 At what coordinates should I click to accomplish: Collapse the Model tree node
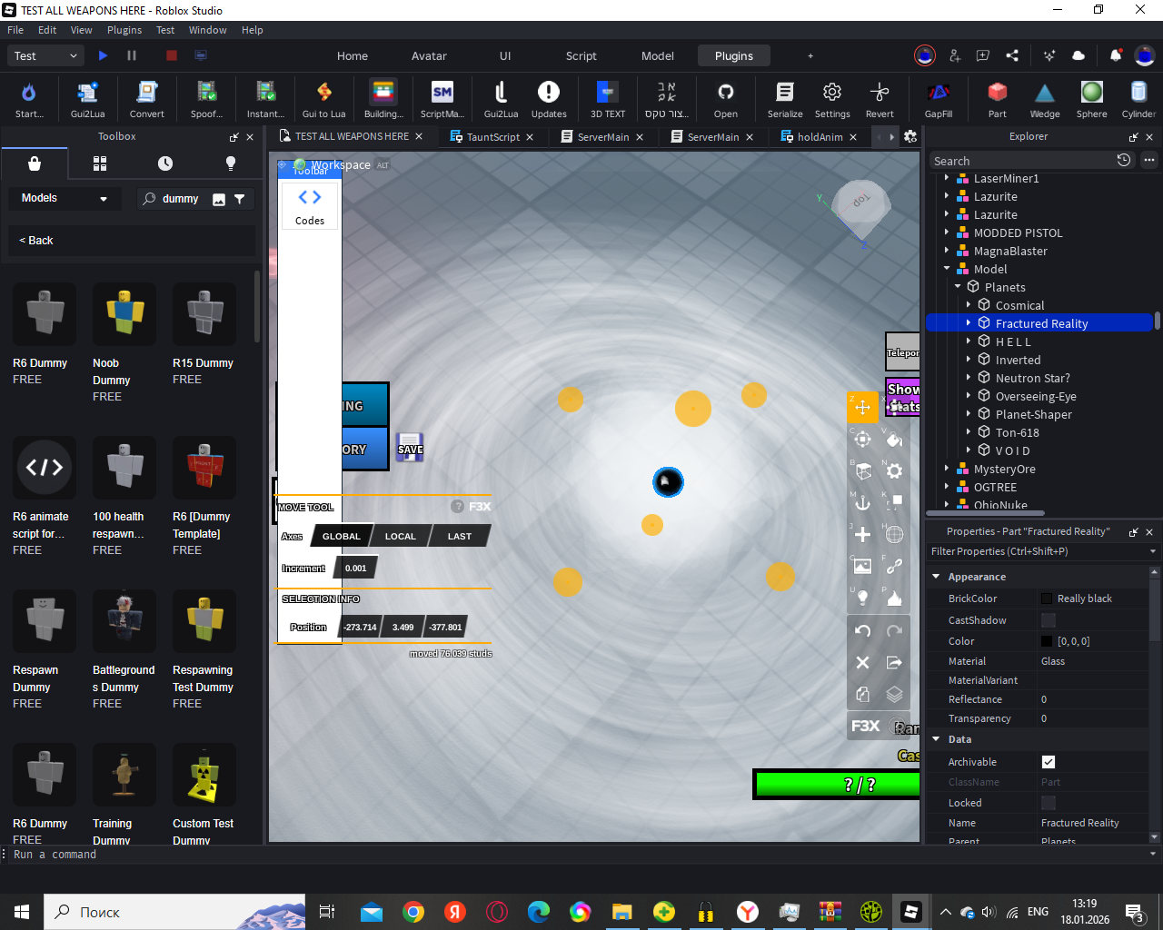(947, 269)
